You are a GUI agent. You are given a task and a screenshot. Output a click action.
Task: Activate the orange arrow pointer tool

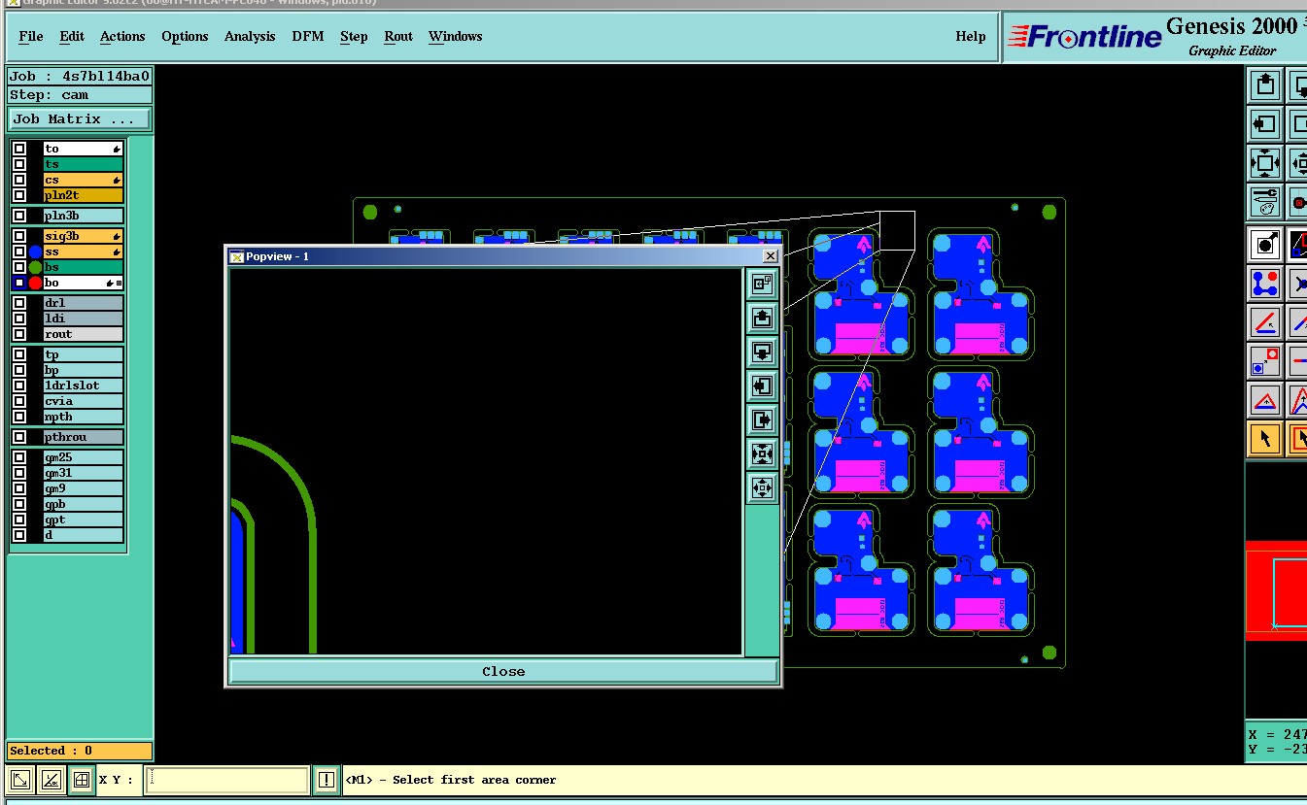point(1265,438)
